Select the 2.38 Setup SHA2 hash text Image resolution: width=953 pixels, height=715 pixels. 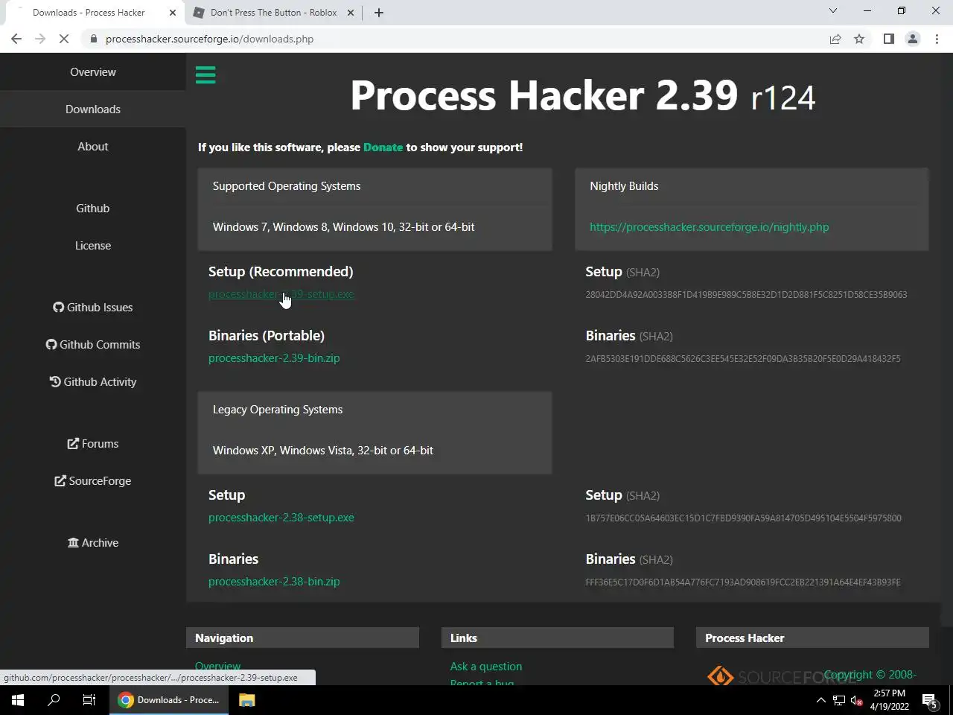click(x=743, y=518)
